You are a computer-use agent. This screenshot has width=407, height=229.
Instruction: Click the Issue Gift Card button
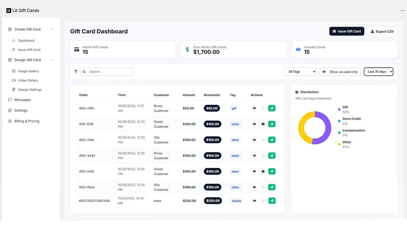pyautogui.click(x=346, y=31)
